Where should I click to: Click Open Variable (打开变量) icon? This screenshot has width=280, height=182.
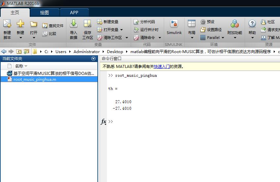[x=99, y=30]
